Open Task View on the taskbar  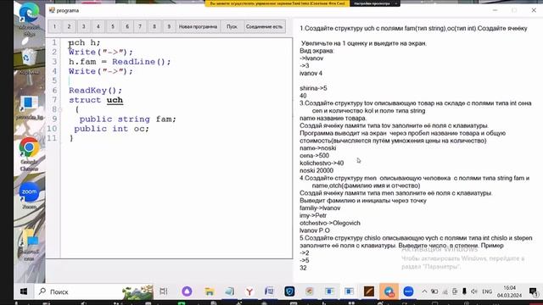click(x=164, y=291)
